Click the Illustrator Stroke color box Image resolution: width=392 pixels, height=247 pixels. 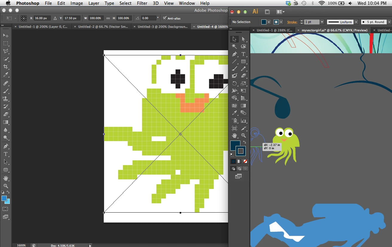click(x=241, y=151)
